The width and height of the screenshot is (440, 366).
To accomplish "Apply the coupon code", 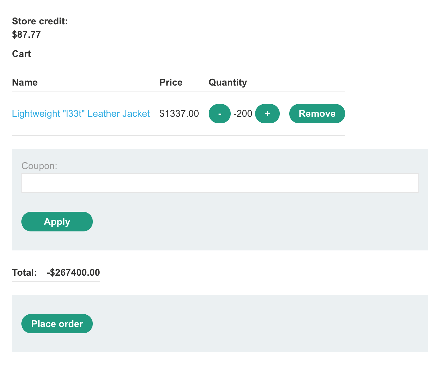I will click(x=57, y=222).
